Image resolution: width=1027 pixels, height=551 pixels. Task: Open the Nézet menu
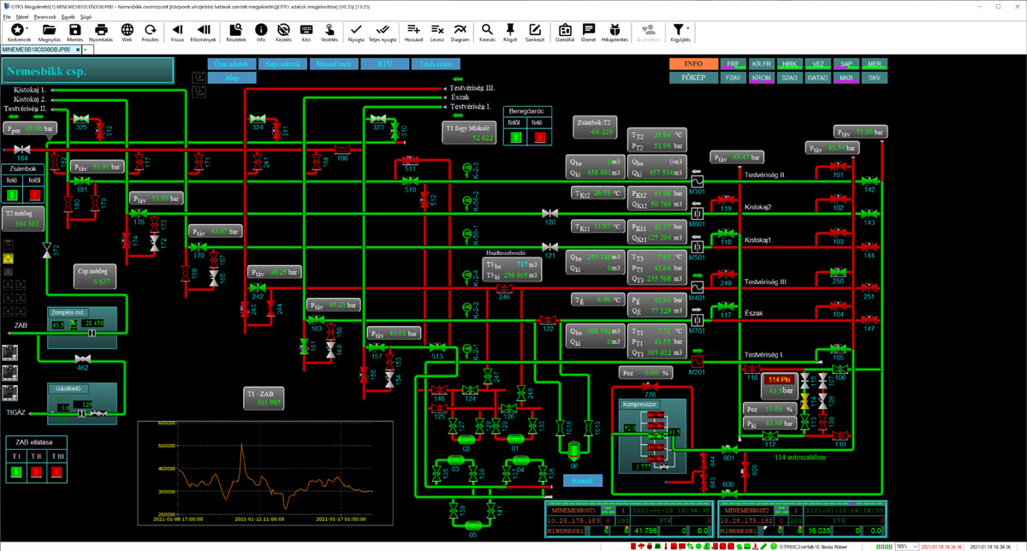pyautogui.click(x=21, y=16)
